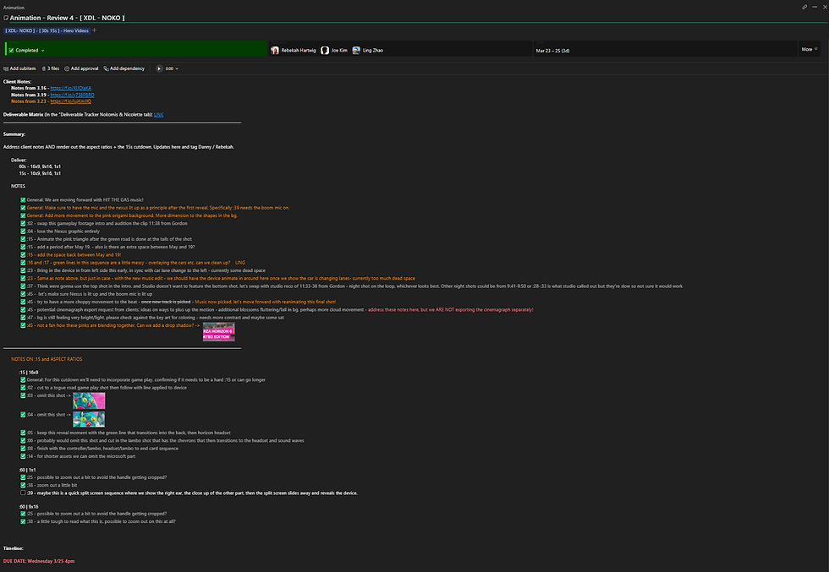Click the DUE DATE: Wednesday 3/25 4pm text
This screenshot has width=829, height=572.
coord(39,561)
